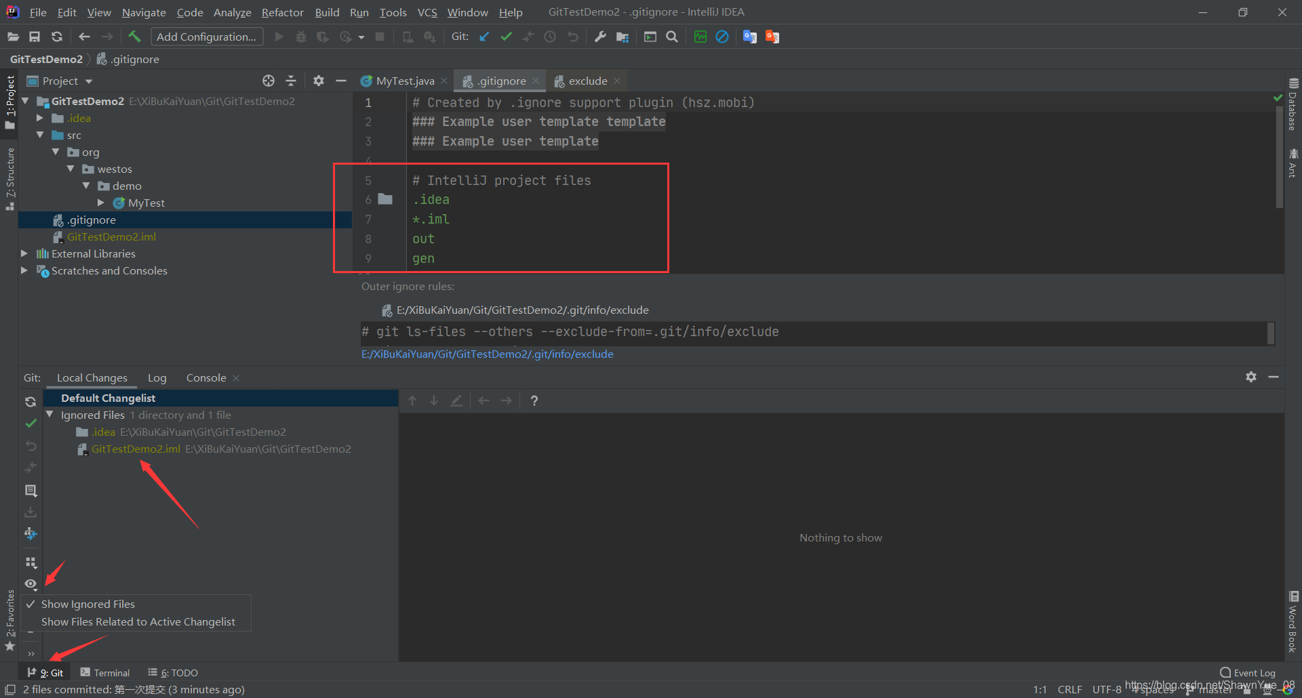1302x698 pixels.
Task: Click the eye view options icon in Git panel
Action: click(x=31, y=583)
